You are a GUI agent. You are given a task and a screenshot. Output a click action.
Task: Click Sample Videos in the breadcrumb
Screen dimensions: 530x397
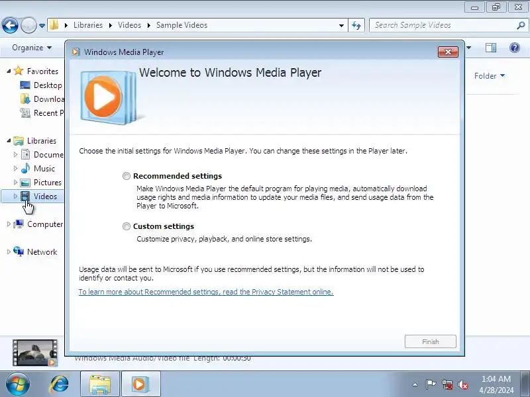(x=182, y=25)
